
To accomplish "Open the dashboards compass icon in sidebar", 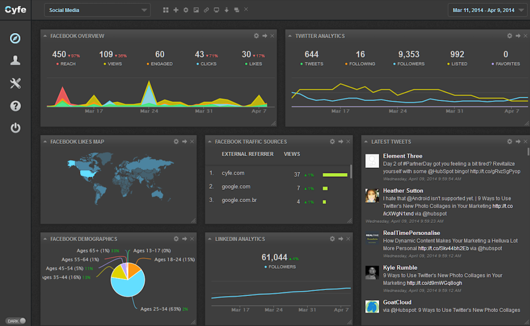I will point(15,38).
